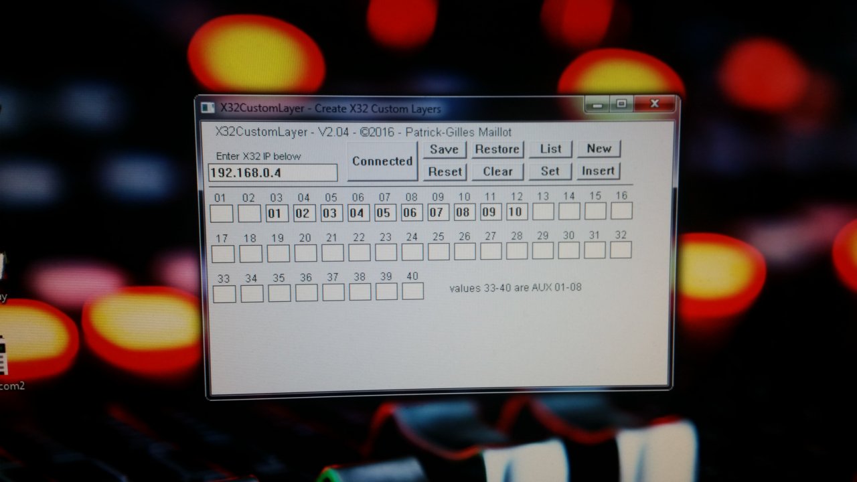The height and width of the screenshot is (482, 857).
Task: Select slot 03 box containing 01
Action: coord(277,214)
